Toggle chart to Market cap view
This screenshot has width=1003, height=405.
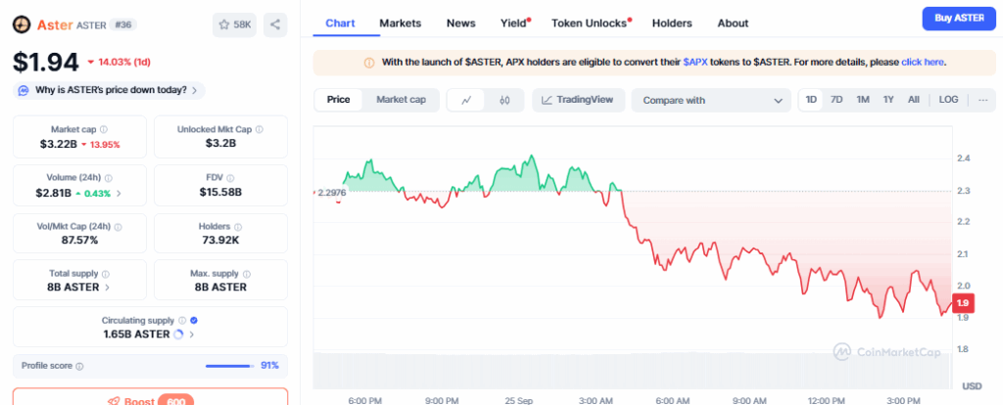pos(401,100)
